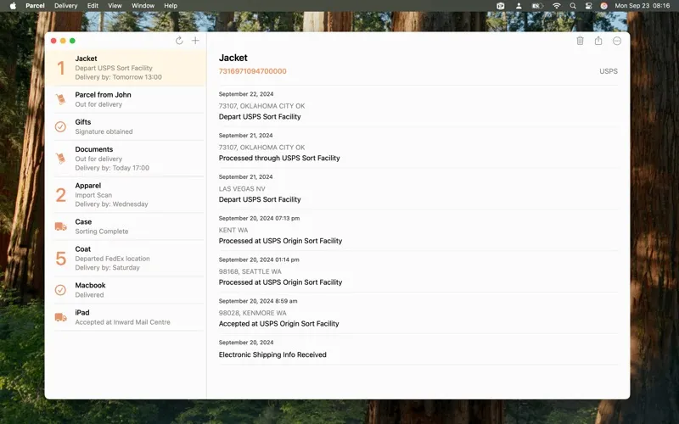The image size is (679, 424).
Task: Open the Delivery menu
Action: [65, 5]
